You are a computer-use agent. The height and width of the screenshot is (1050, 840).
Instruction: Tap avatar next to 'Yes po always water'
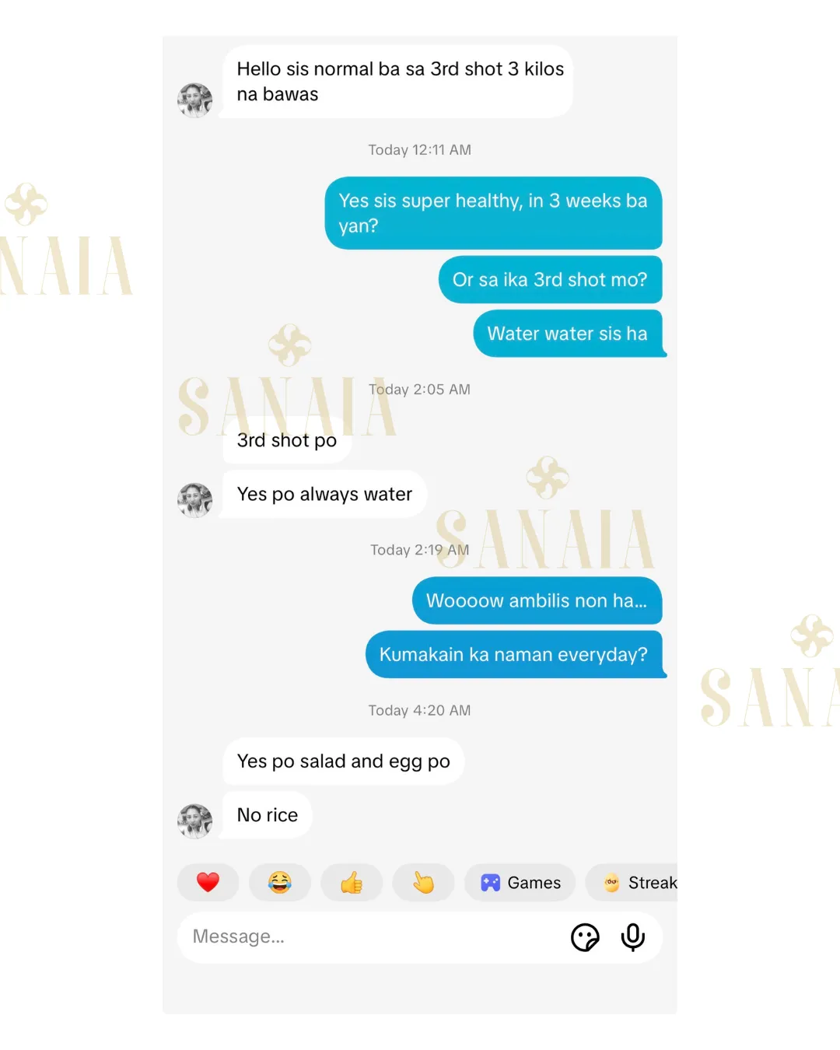[194, 500]
